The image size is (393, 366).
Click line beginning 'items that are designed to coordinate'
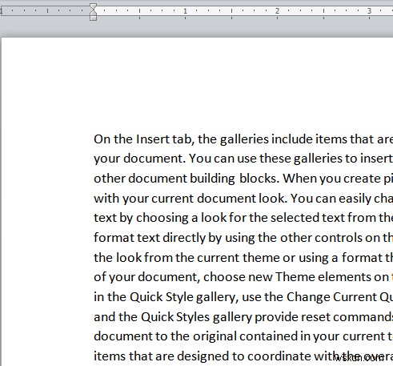coord(243,356)
